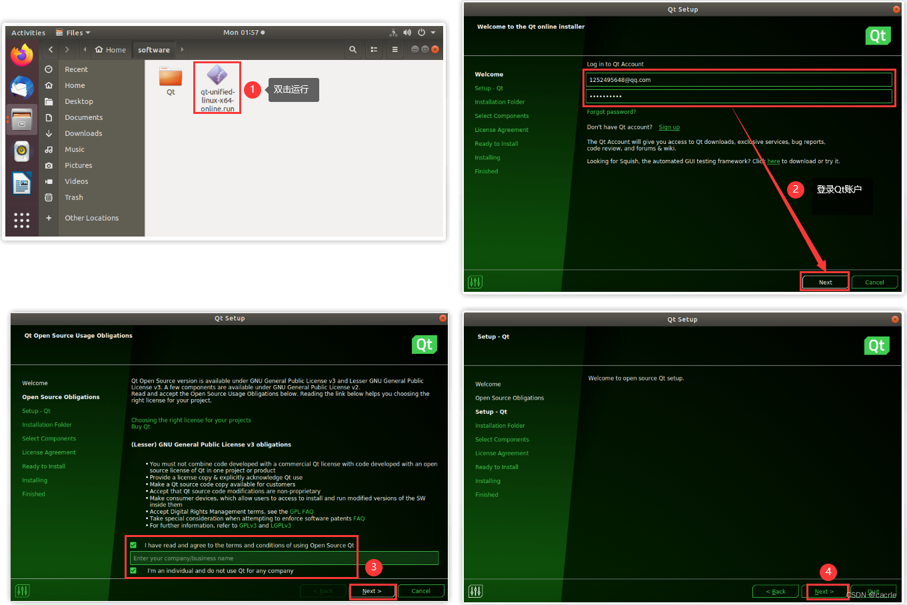Show Applications grid in the dock

pyautogui.click(x=22, y=221)
